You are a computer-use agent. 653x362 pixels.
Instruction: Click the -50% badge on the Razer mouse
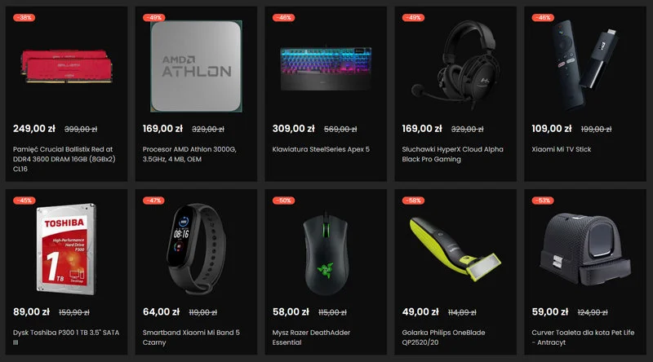pos(283,201)
